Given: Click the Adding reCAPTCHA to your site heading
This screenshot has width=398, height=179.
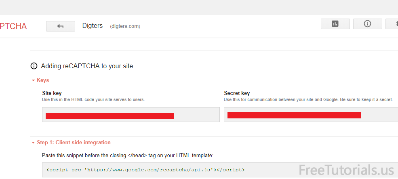Looking at the screenshot, I should point(87,66).
